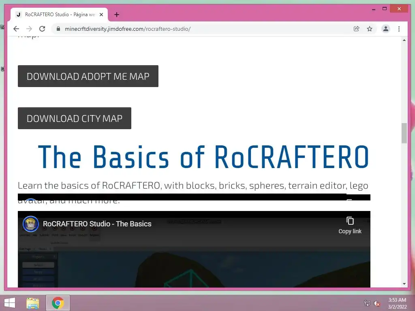
Task: Open video title RoCRAFTERO Studio - The Basics
Action: tap(97, 224)
